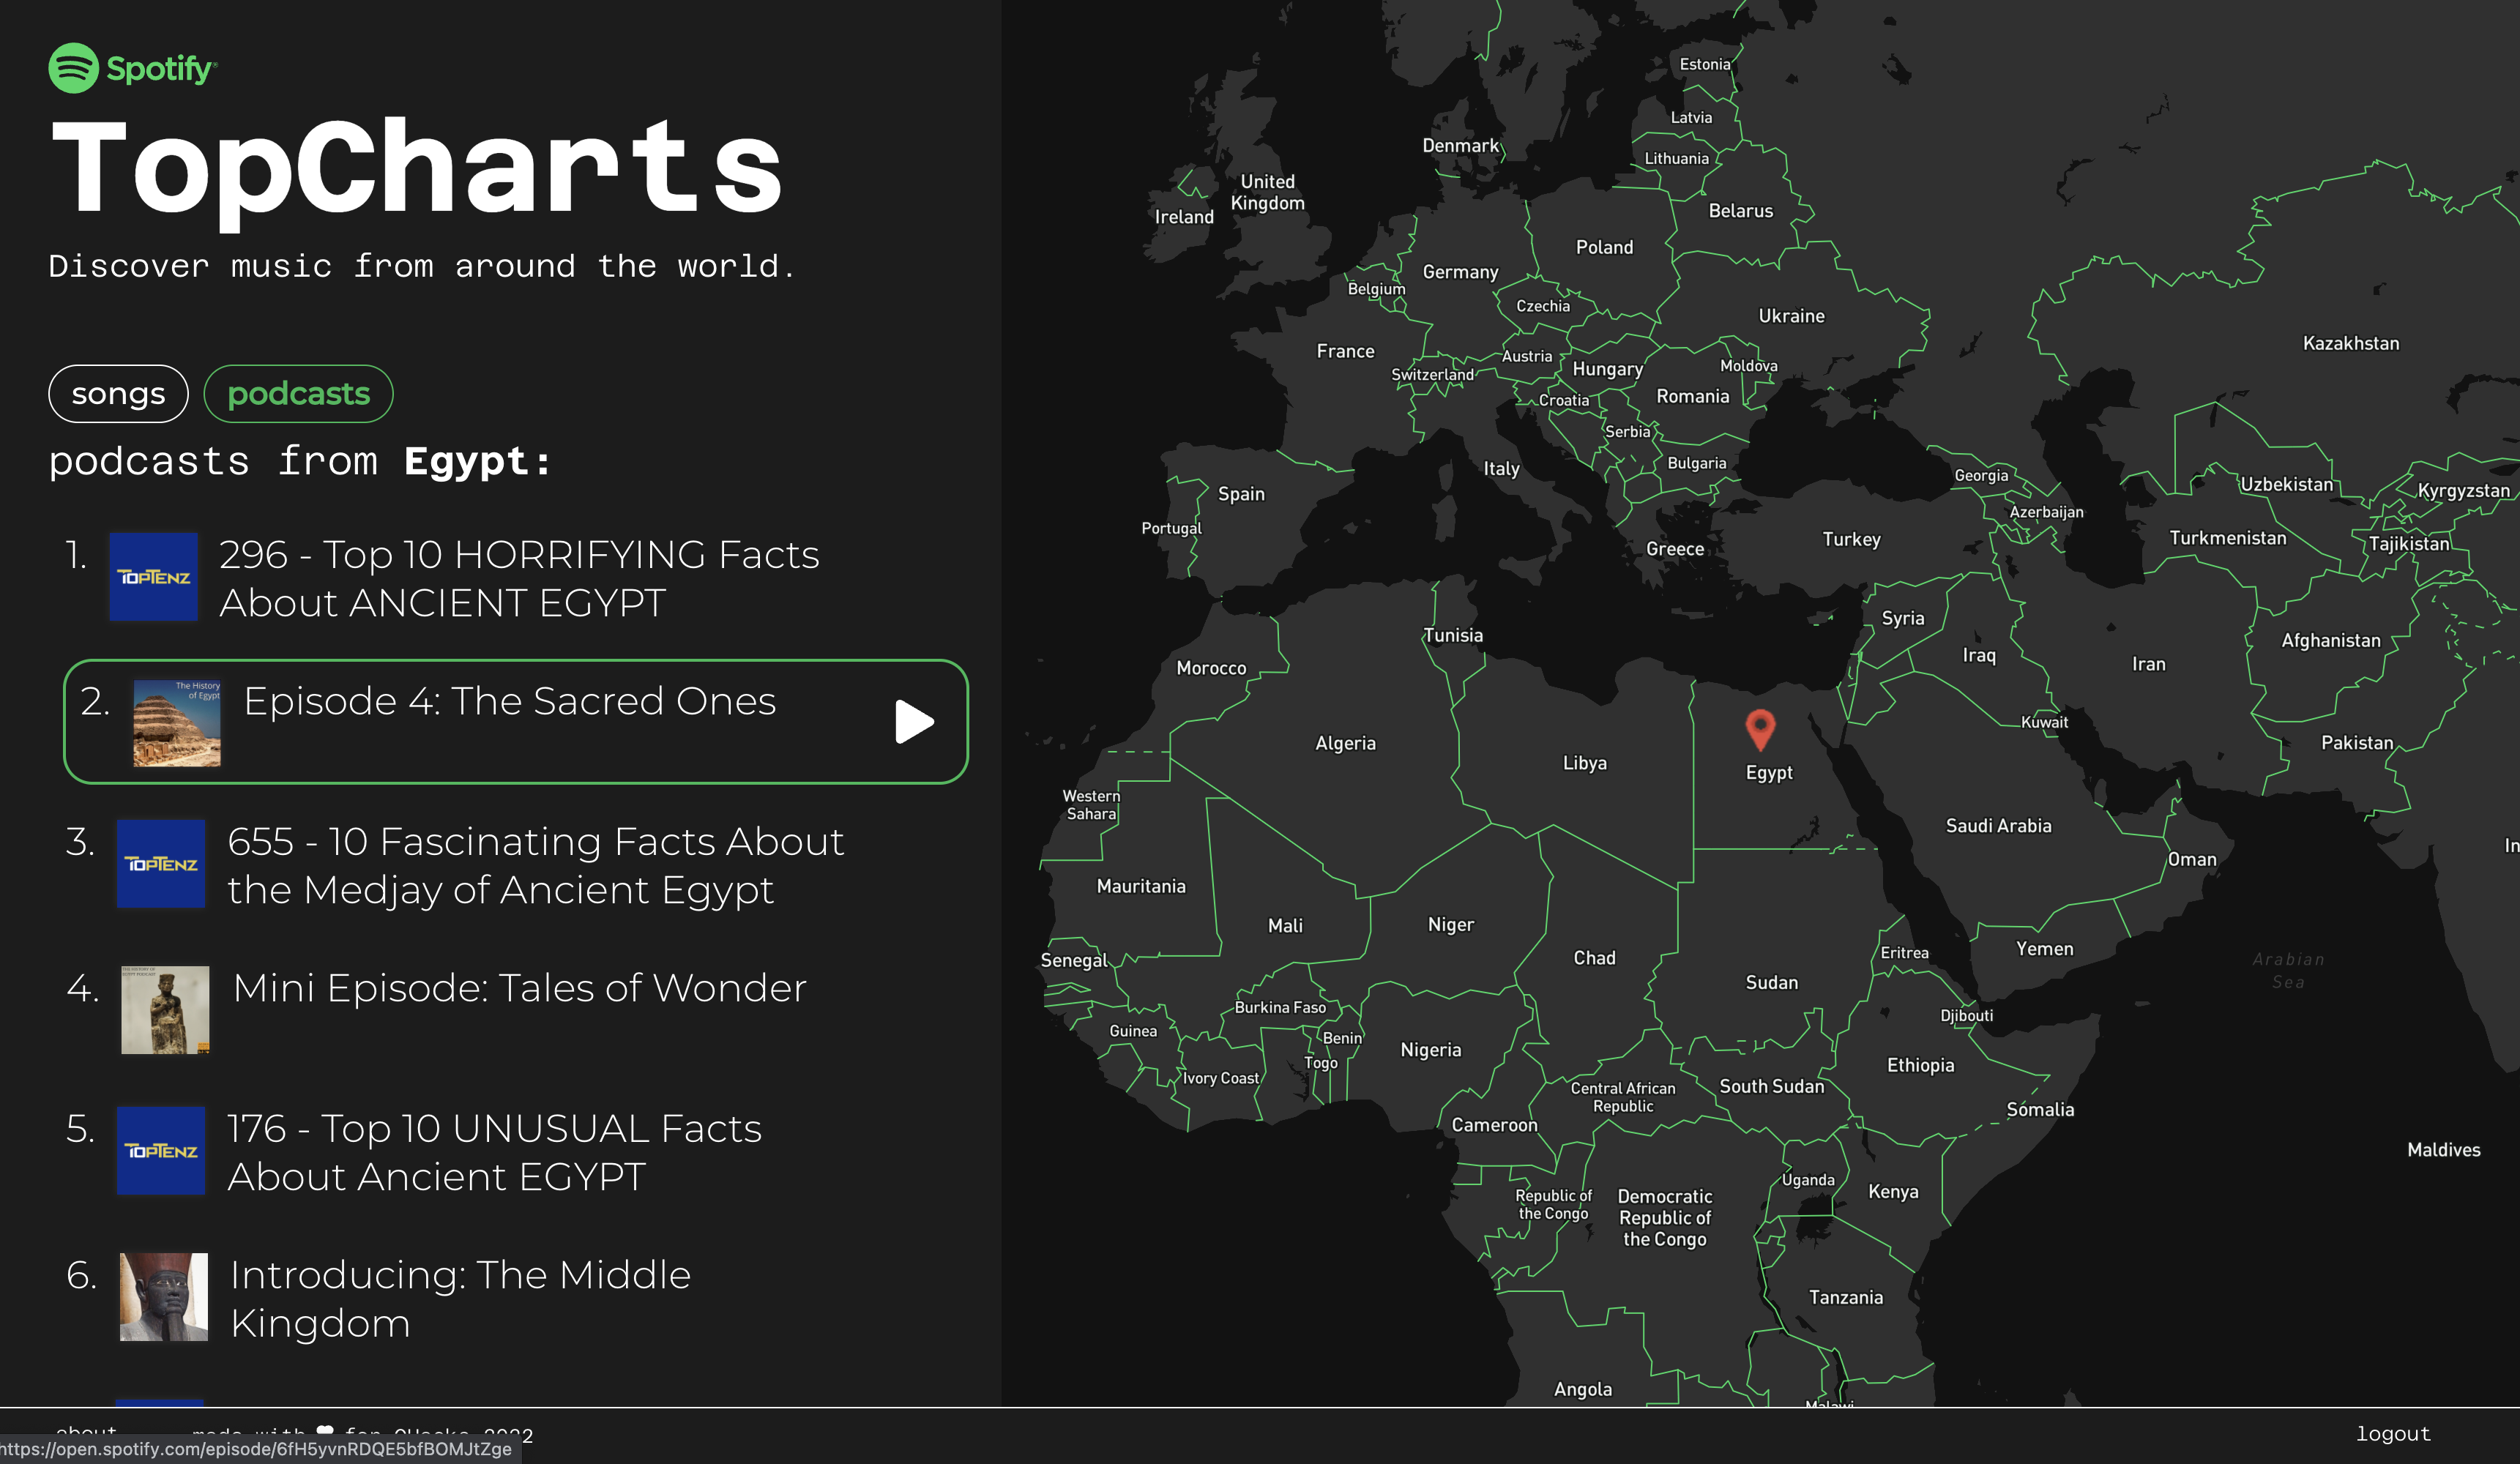Open the TopTenz thumbnail for episode 296
This screenshot has height=1464, width=2520.
pos(153,577)
